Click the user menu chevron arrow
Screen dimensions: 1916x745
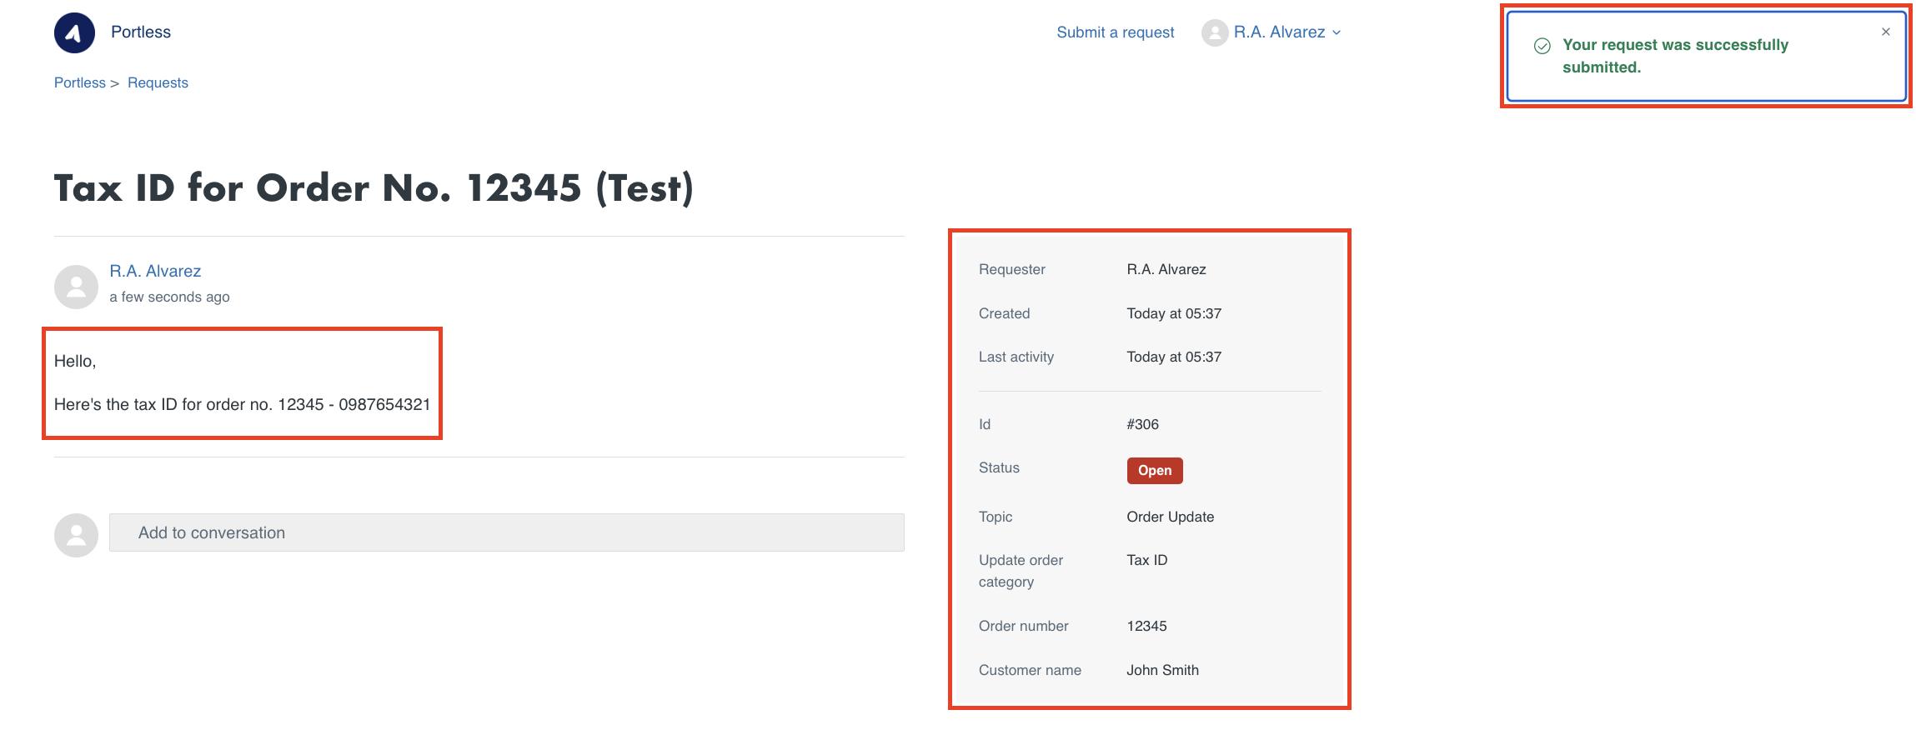[1337, 32]
